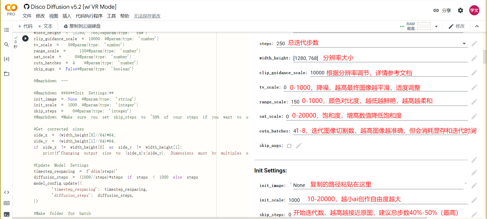Open the 代码执行程序 menu
The width and height of the screenshot is (487, 219).
(x=89, y=16)
